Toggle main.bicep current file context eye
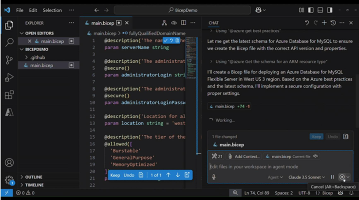Screen dimensions: 359x200 (316, 157)
